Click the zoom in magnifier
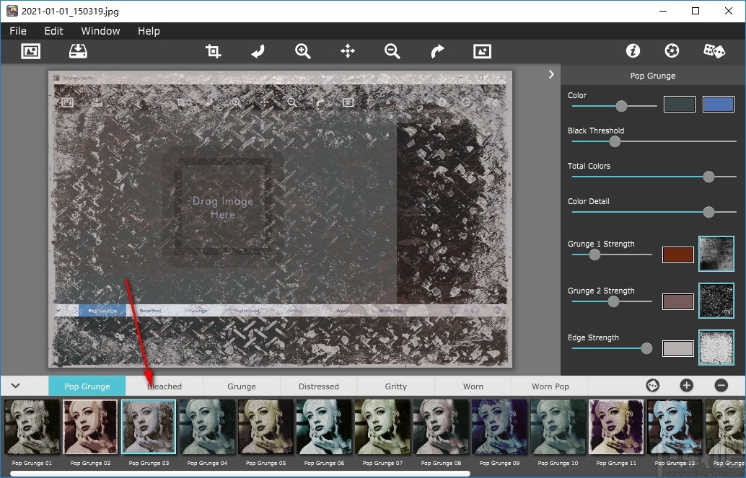This screenshot has height=478, width=746. (303, 51)
